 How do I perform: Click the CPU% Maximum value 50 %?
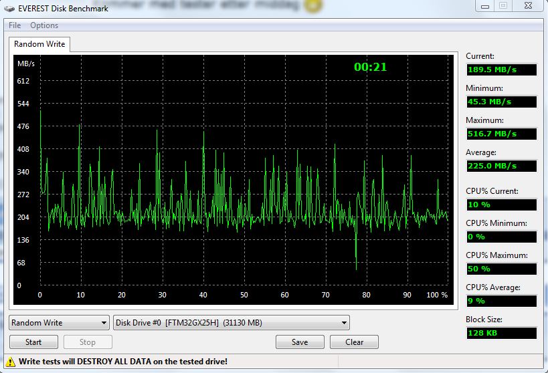click(x=502, y=269)
